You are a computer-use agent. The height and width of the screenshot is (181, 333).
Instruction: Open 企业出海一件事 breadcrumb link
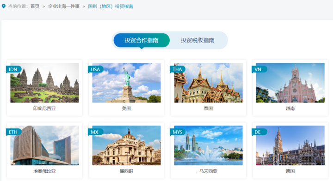click(64, 6)
